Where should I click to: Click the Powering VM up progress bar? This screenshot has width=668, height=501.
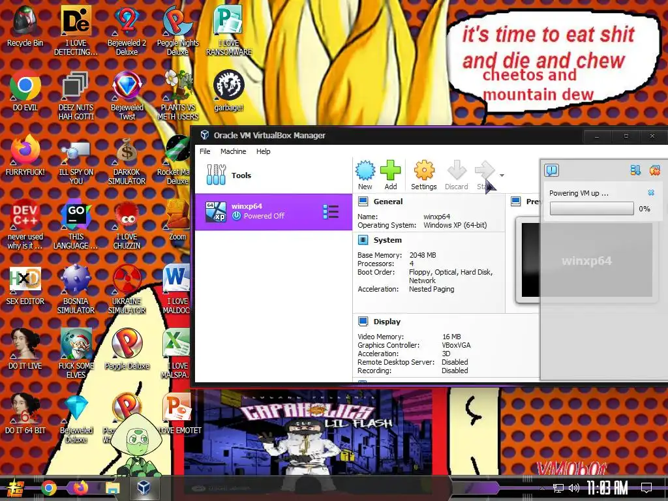tap(591, 209)
